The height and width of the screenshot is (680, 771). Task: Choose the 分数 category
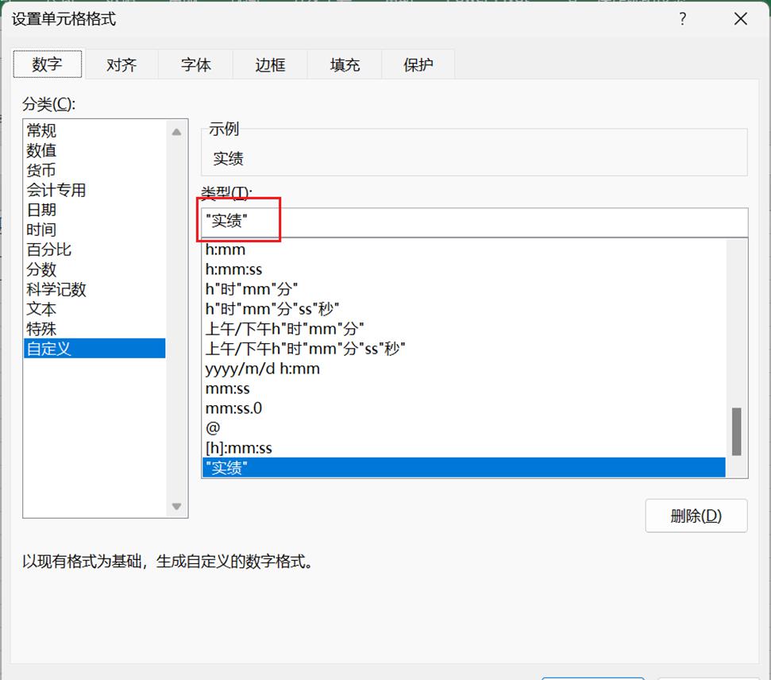(x=95, y=269)
